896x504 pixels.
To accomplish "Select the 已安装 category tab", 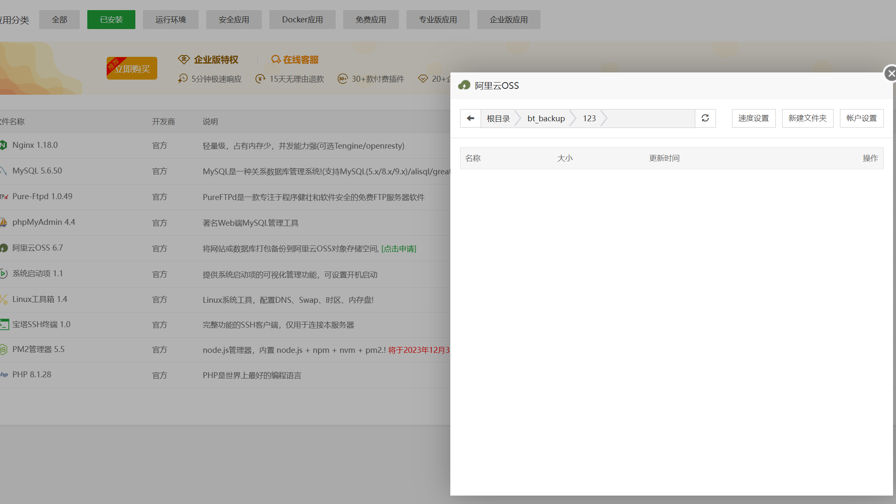I will click(111, 20).
